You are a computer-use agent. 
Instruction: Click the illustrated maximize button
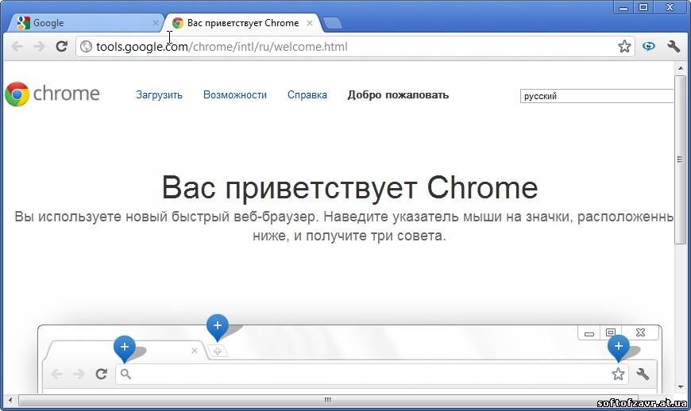coord(610,332)
